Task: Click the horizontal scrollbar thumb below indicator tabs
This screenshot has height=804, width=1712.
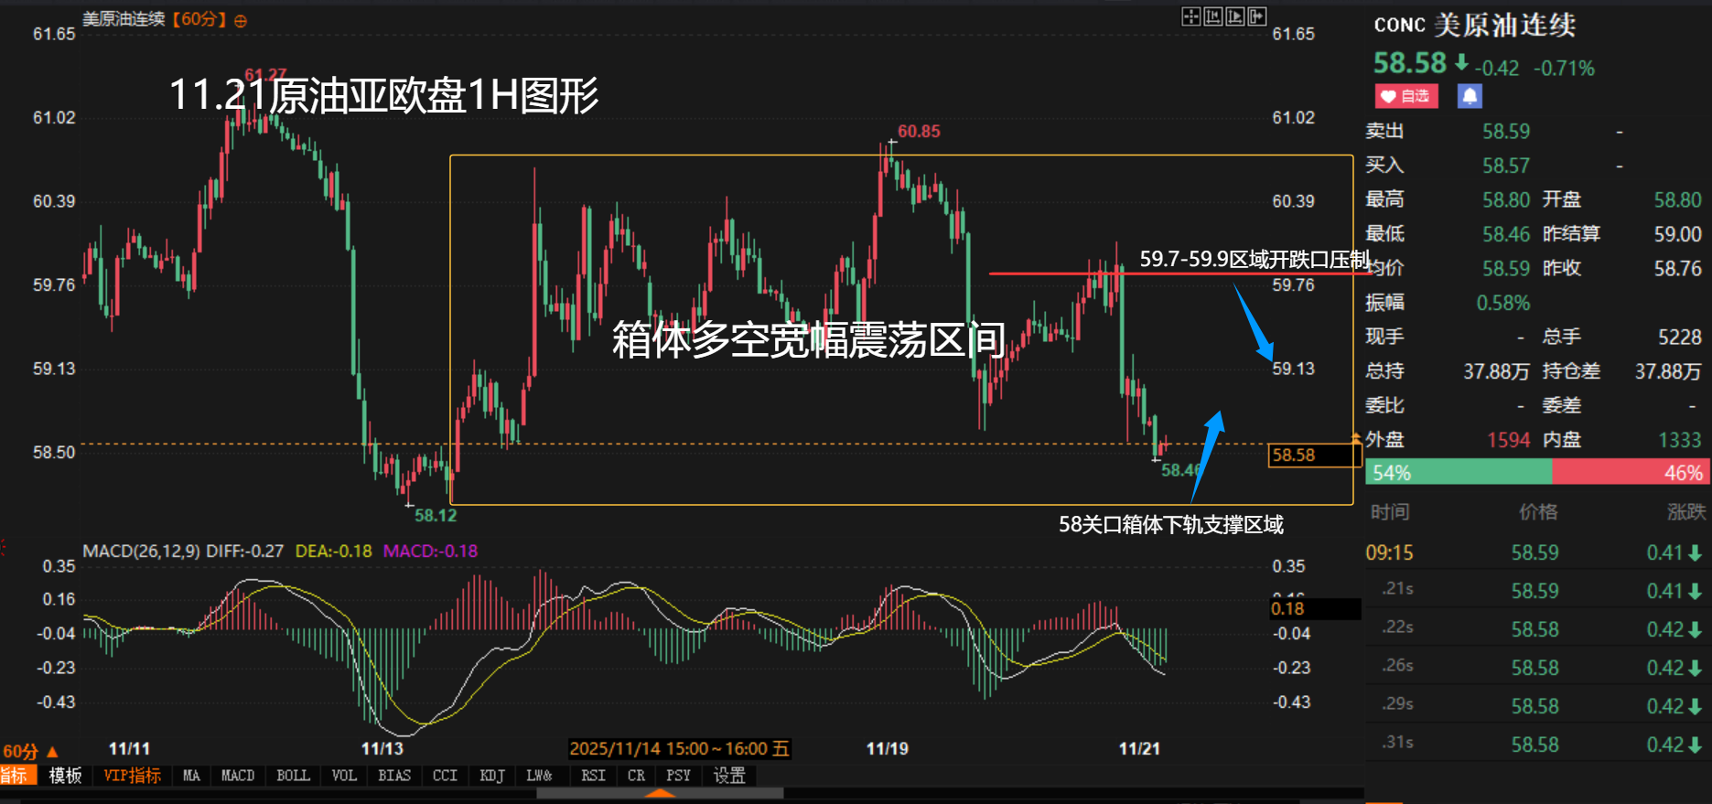Action: pyautogui.click(x=659, y=794)
